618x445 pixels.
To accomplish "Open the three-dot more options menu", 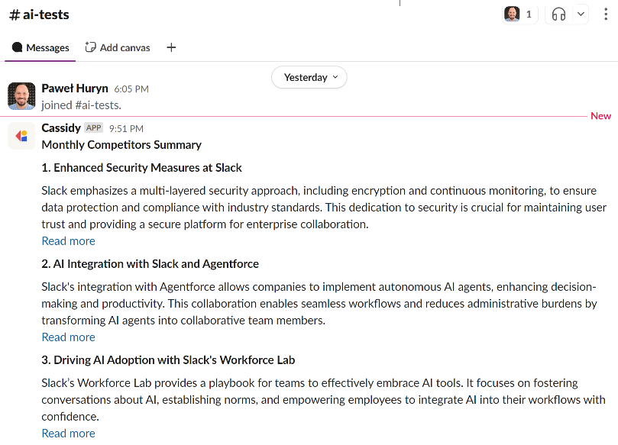I will pos(604,14).
